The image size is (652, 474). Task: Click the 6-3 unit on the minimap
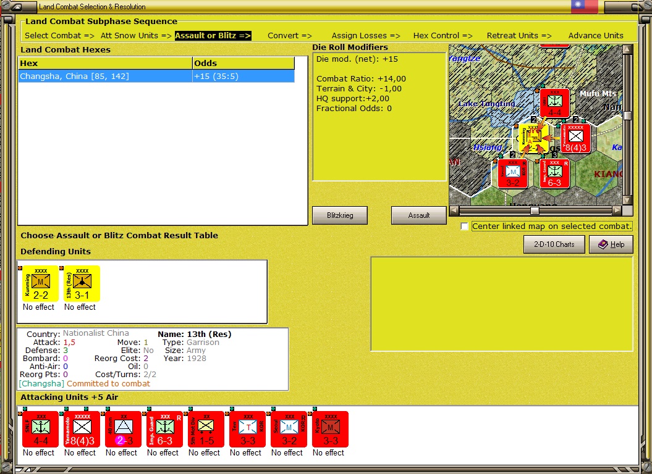(x=555, y=173)
